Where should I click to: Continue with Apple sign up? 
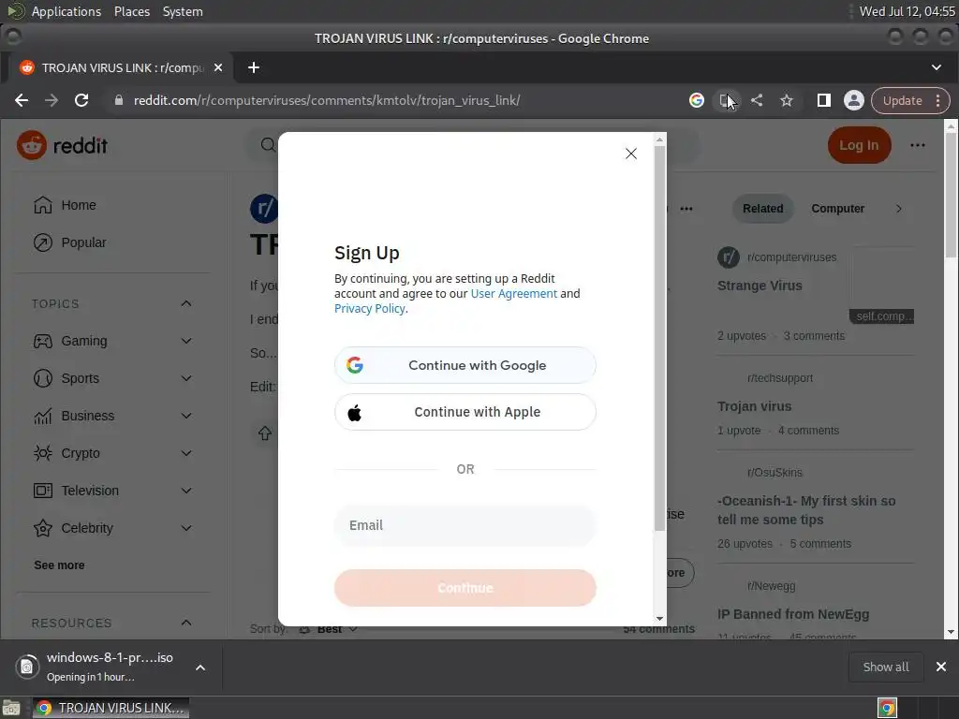pos(465,412)
